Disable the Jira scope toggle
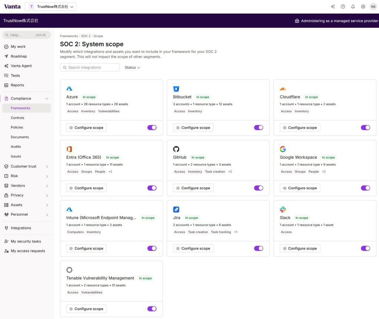This screenshot has width=379, height=319. (258, 248)
